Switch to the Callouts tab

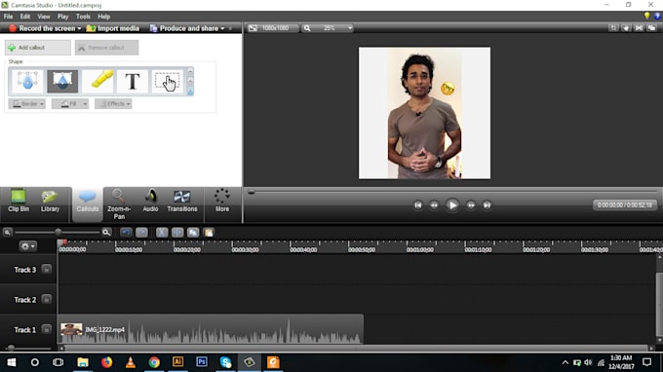[88, 204]
